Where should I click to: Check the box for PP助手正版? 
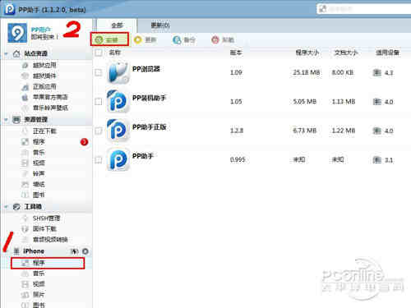pyautogui.click(x=99, y=131)
